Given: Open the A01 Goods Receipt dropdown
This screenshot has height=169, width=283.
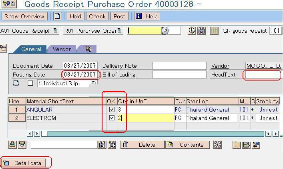Looking at the screenshot, I should [55, 31].
